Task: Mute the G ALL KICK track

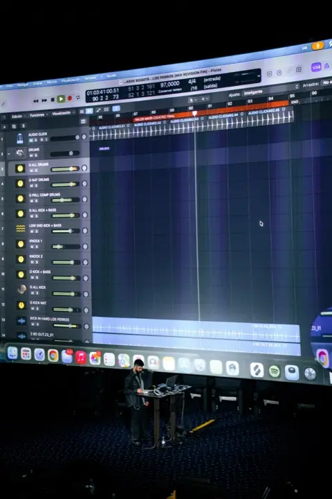Action: pyautogui.click(x=33, y=293)
